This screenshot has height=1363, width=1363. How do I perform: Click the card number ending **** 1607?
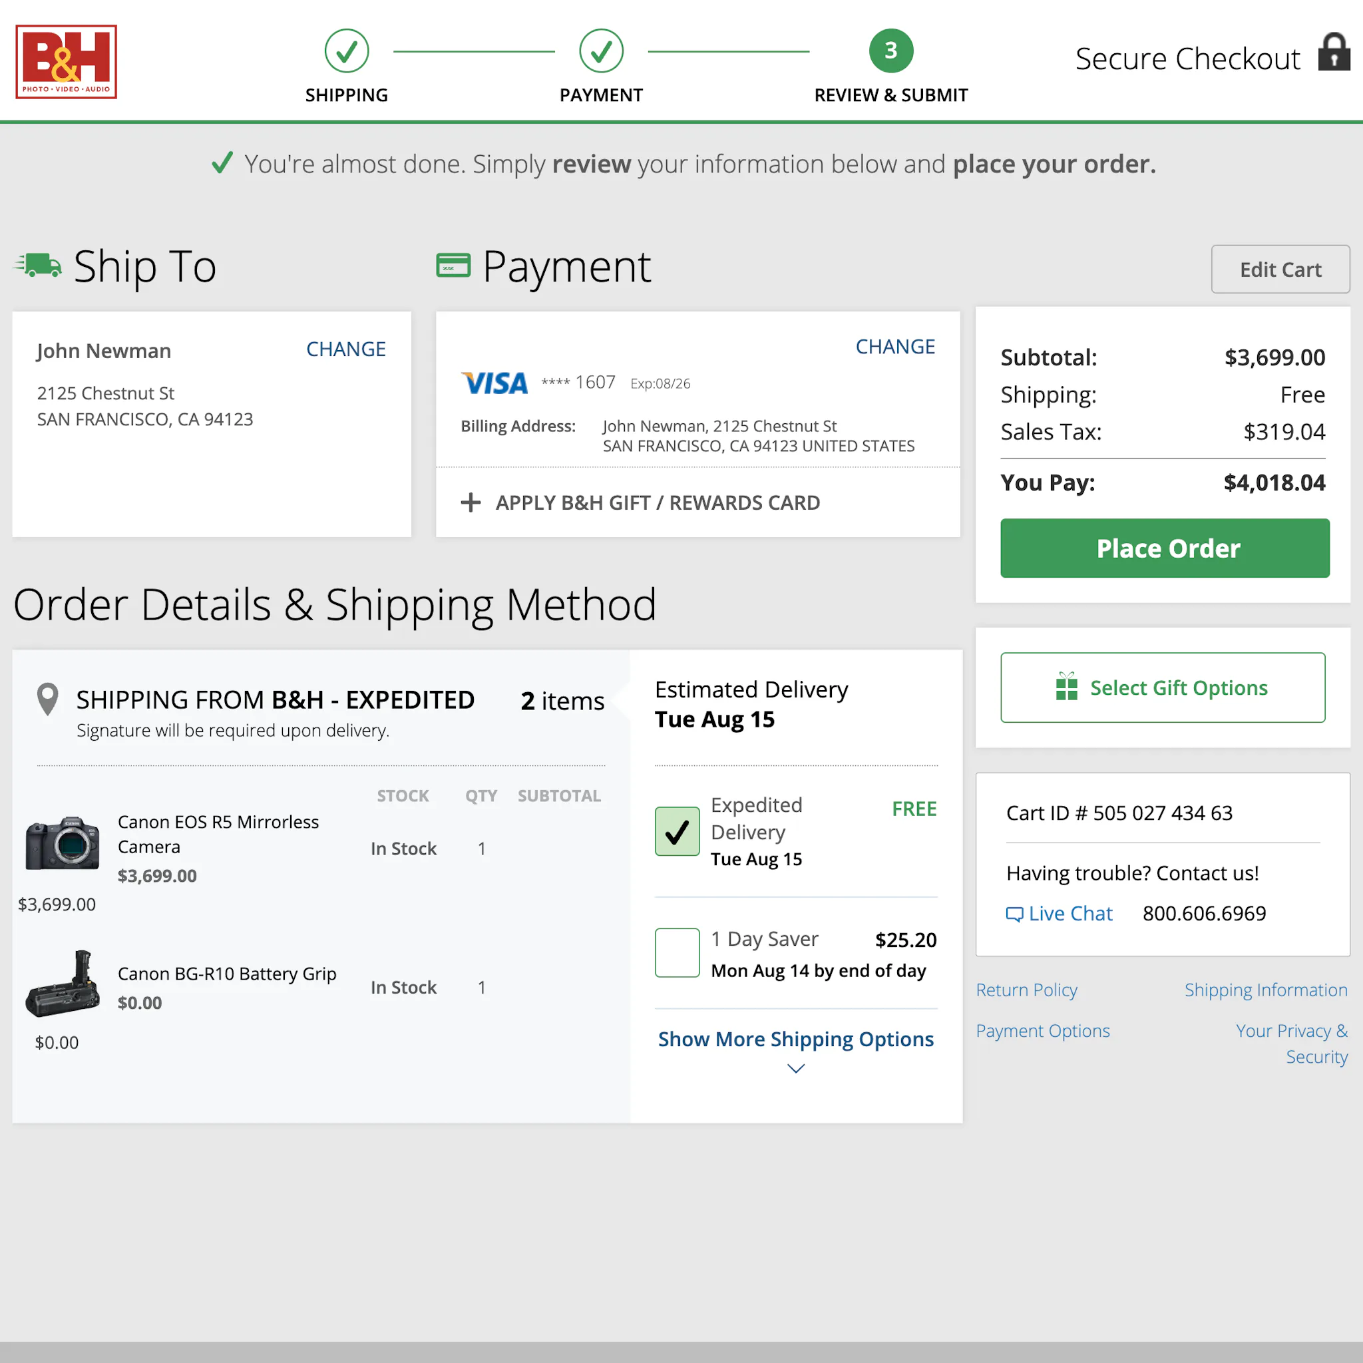click(x=578, y=383)
